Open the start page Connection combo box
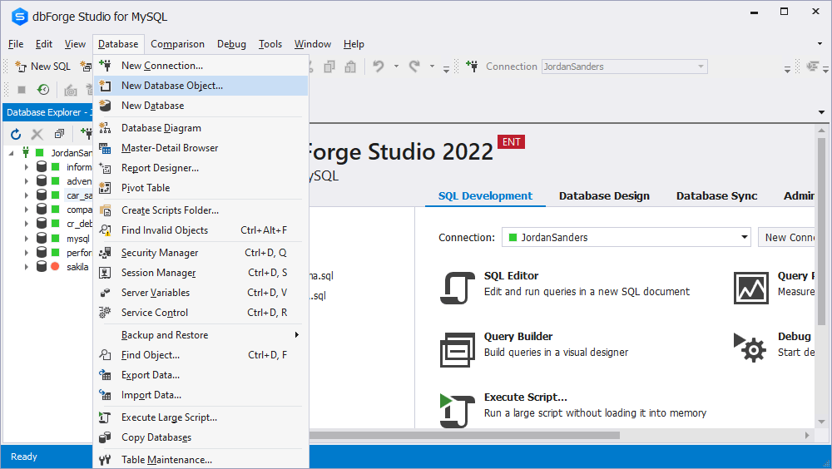832x469 pixels. [x=626, y=237]
